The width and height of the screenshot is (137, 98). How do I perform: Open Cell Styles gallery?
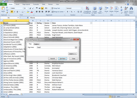(100, 10)
